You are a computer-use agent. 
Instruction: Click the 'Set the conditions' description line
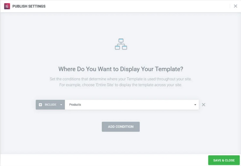[121, 79]
